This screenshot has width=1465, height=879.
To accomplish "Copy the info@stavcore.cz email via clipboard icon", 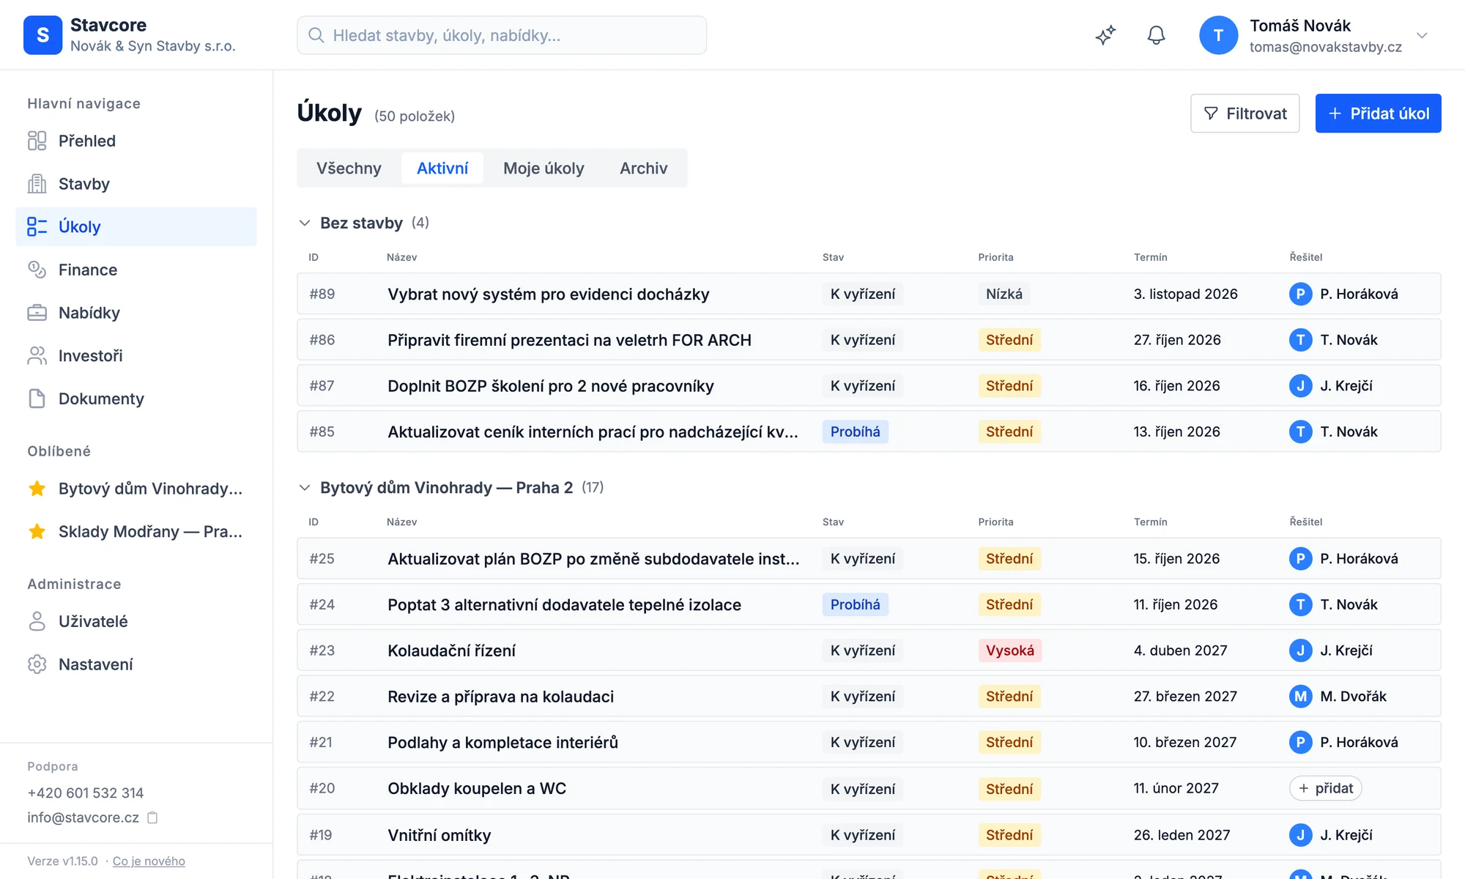I will point(152,817).
